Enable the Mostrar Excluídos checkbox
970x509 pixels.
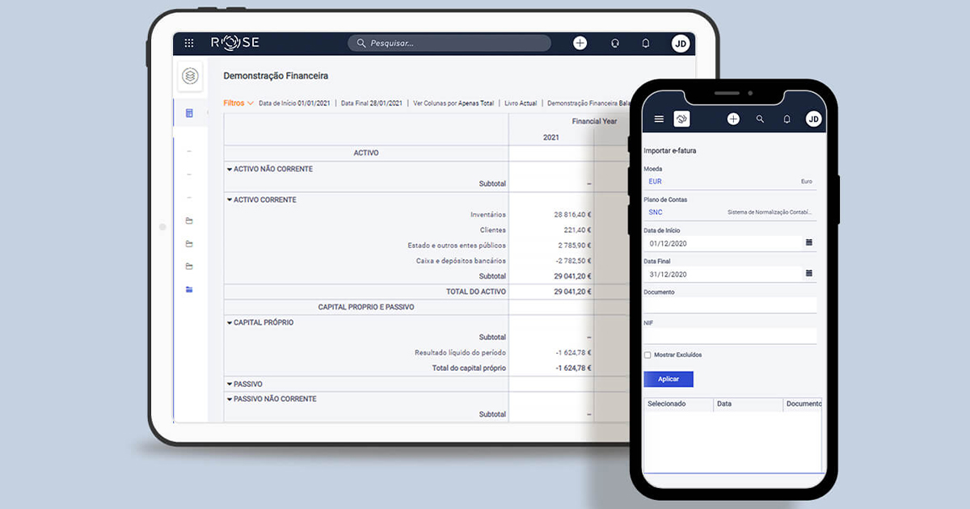pyautogui.click(x=647, y=355)
